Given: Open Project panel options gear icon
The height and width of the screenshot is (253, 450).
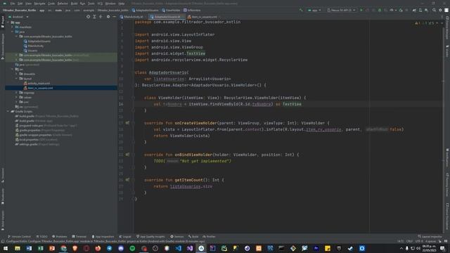Looking at the screenshot, I should pos(108,17).
